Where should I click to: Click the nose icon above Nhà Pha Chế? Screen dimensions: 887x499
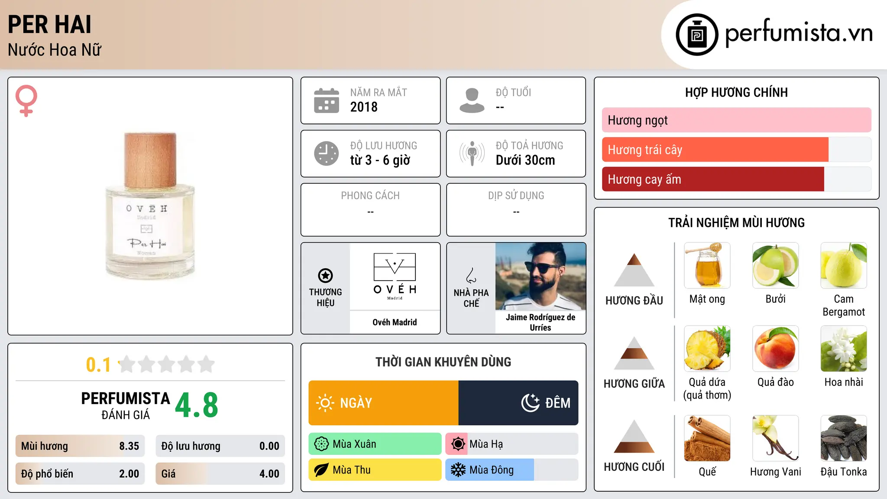pos(471,275)
